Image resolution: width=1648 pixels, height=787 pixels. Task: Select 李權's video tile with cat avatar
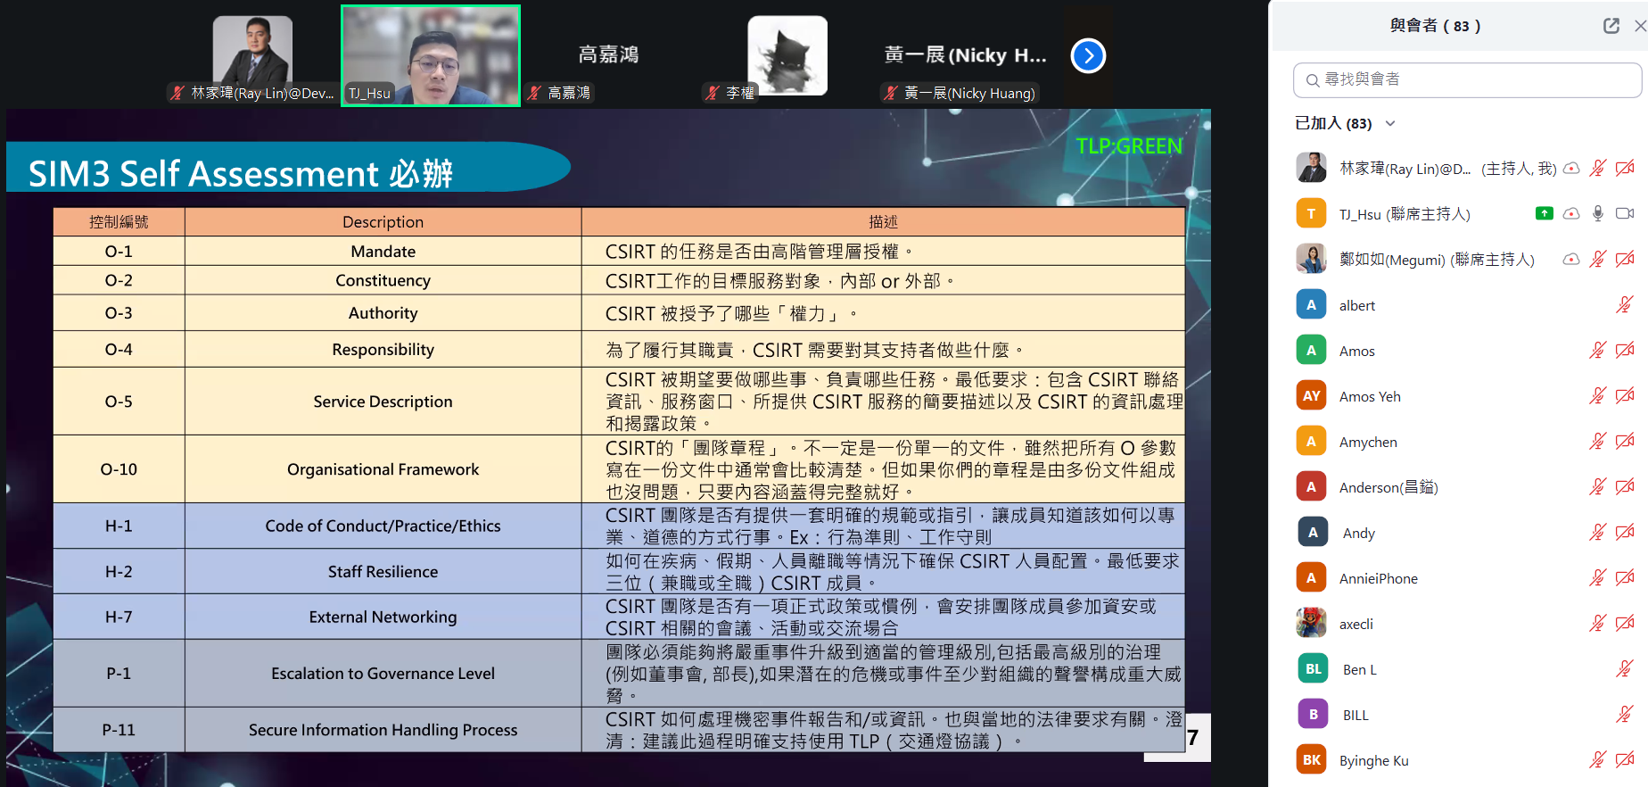pyautogui.click(x=787, y=55)
